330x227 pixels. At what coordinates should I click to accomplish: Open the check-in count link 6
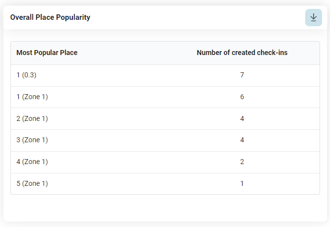(x=242, y=97)
